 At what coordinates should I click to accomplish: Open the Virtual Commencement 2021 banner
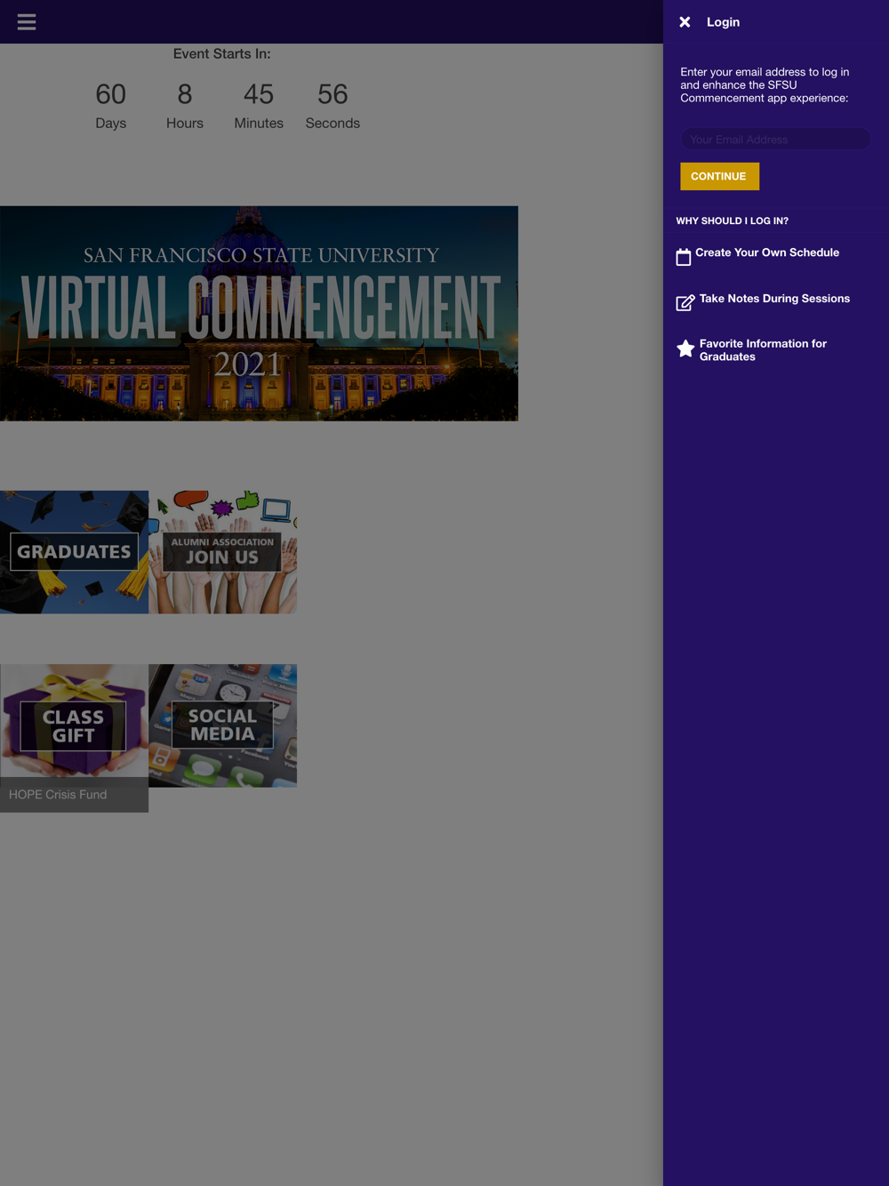[x=259, y=314]
